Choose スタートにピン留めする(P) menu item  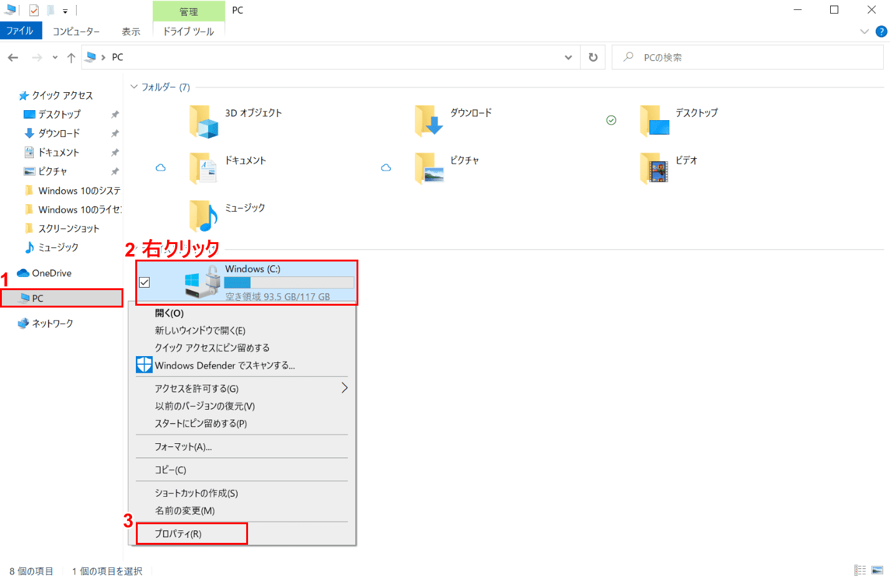pos(242,423)
